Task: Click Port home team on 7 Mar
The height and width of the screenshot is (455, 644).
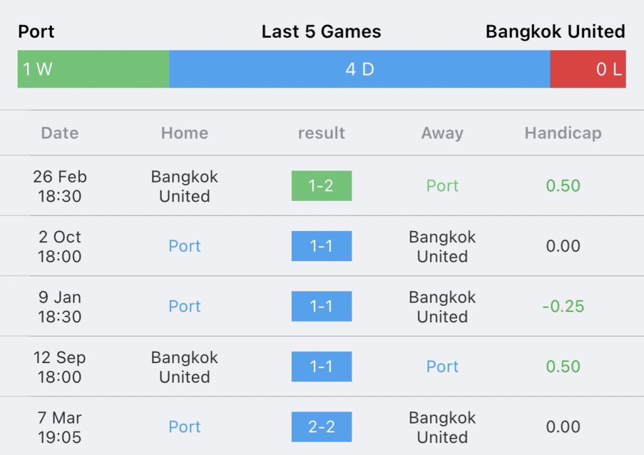Action: (185, 427)
